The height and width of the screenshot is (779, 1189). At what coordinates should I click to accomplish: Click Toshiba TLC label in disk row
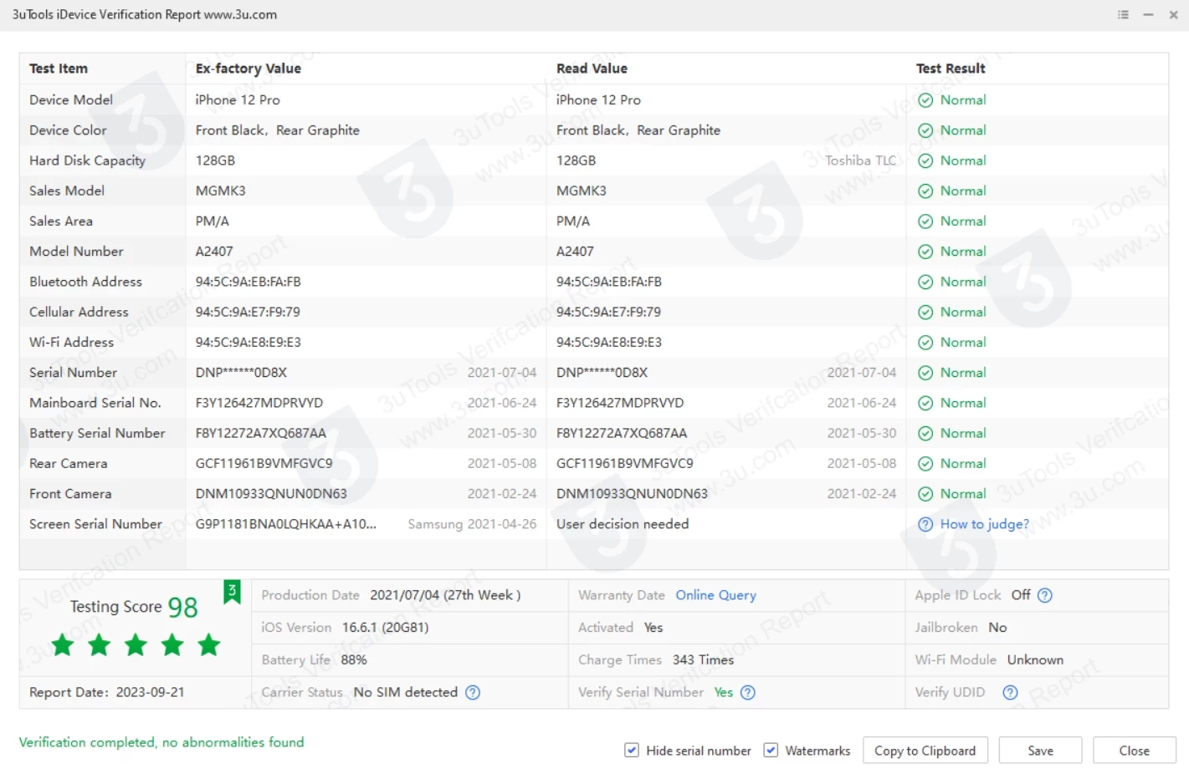[860, 160]
